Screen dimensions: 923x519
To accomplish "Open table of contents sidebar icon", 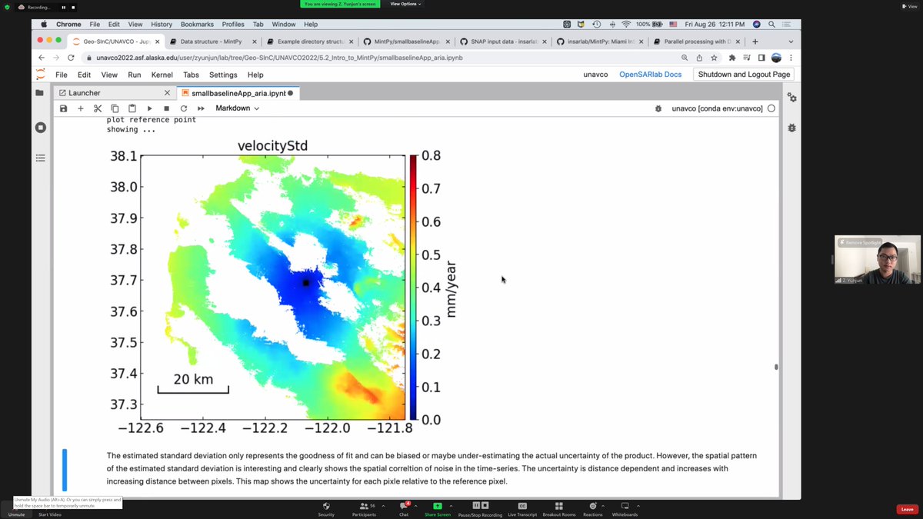I will (x=40, y=158).
